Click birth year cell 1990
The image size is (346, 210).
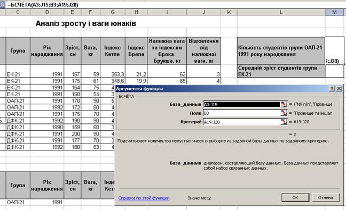(47, 127)
